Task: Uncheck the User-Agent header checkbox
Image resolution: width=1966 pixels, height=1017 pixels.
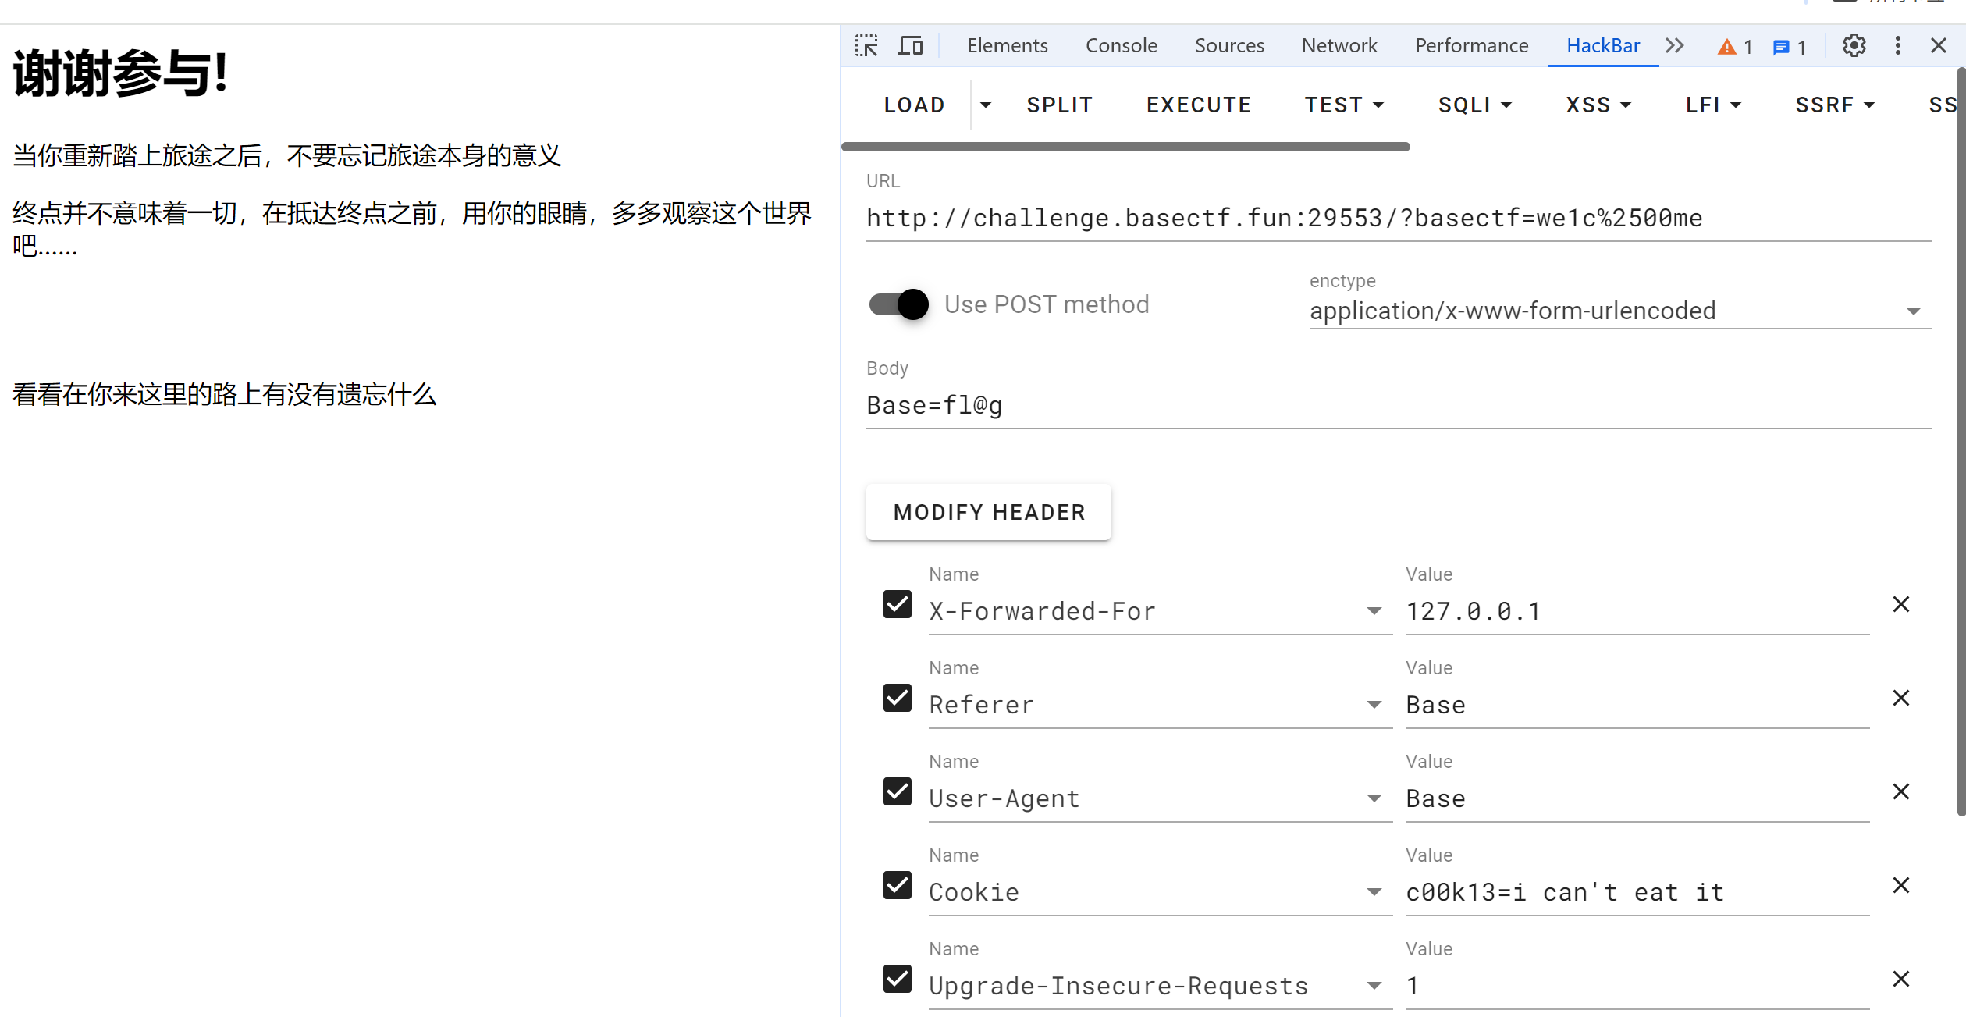Action: point(898,791)
